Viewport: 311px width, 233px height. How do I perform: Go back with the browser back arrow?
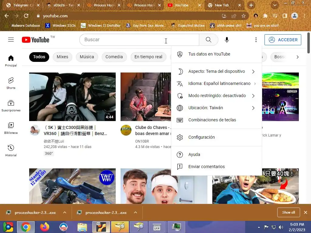7,16
